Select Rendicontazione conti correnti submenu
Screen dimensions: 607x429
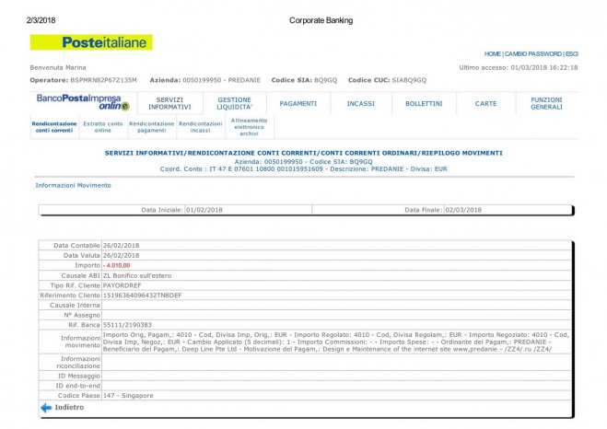pos(53,127)
